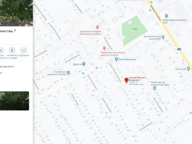Viewport: 192px width, 144px height.
Task: Open the lower tree photo thumbnail
Action: pyautogui.click(x=14, y=101)
